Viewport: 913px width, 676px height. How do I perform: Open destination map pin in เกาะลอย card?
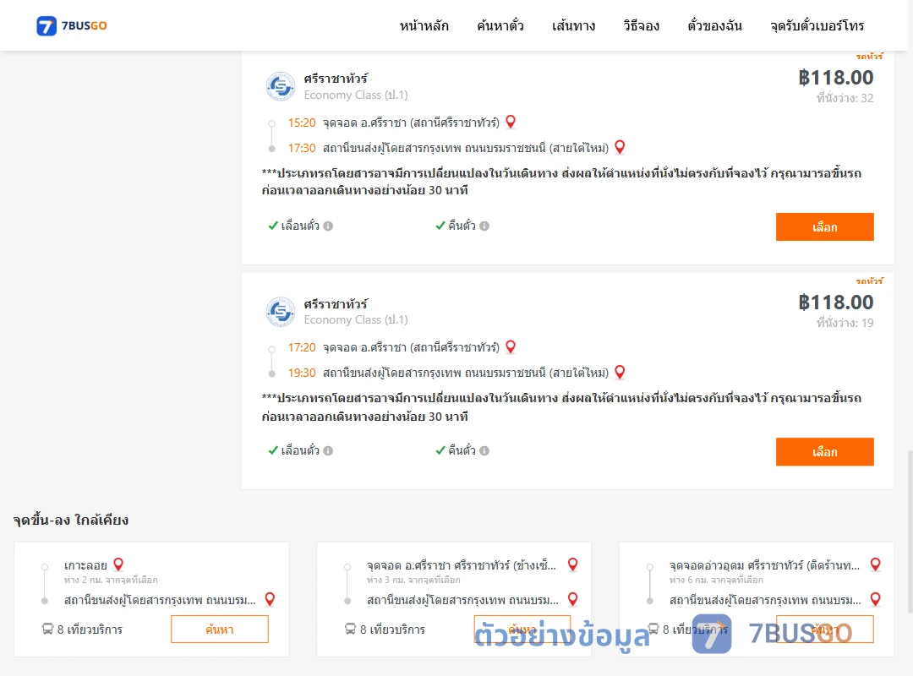pyautogui.click(x=270, y=599)
